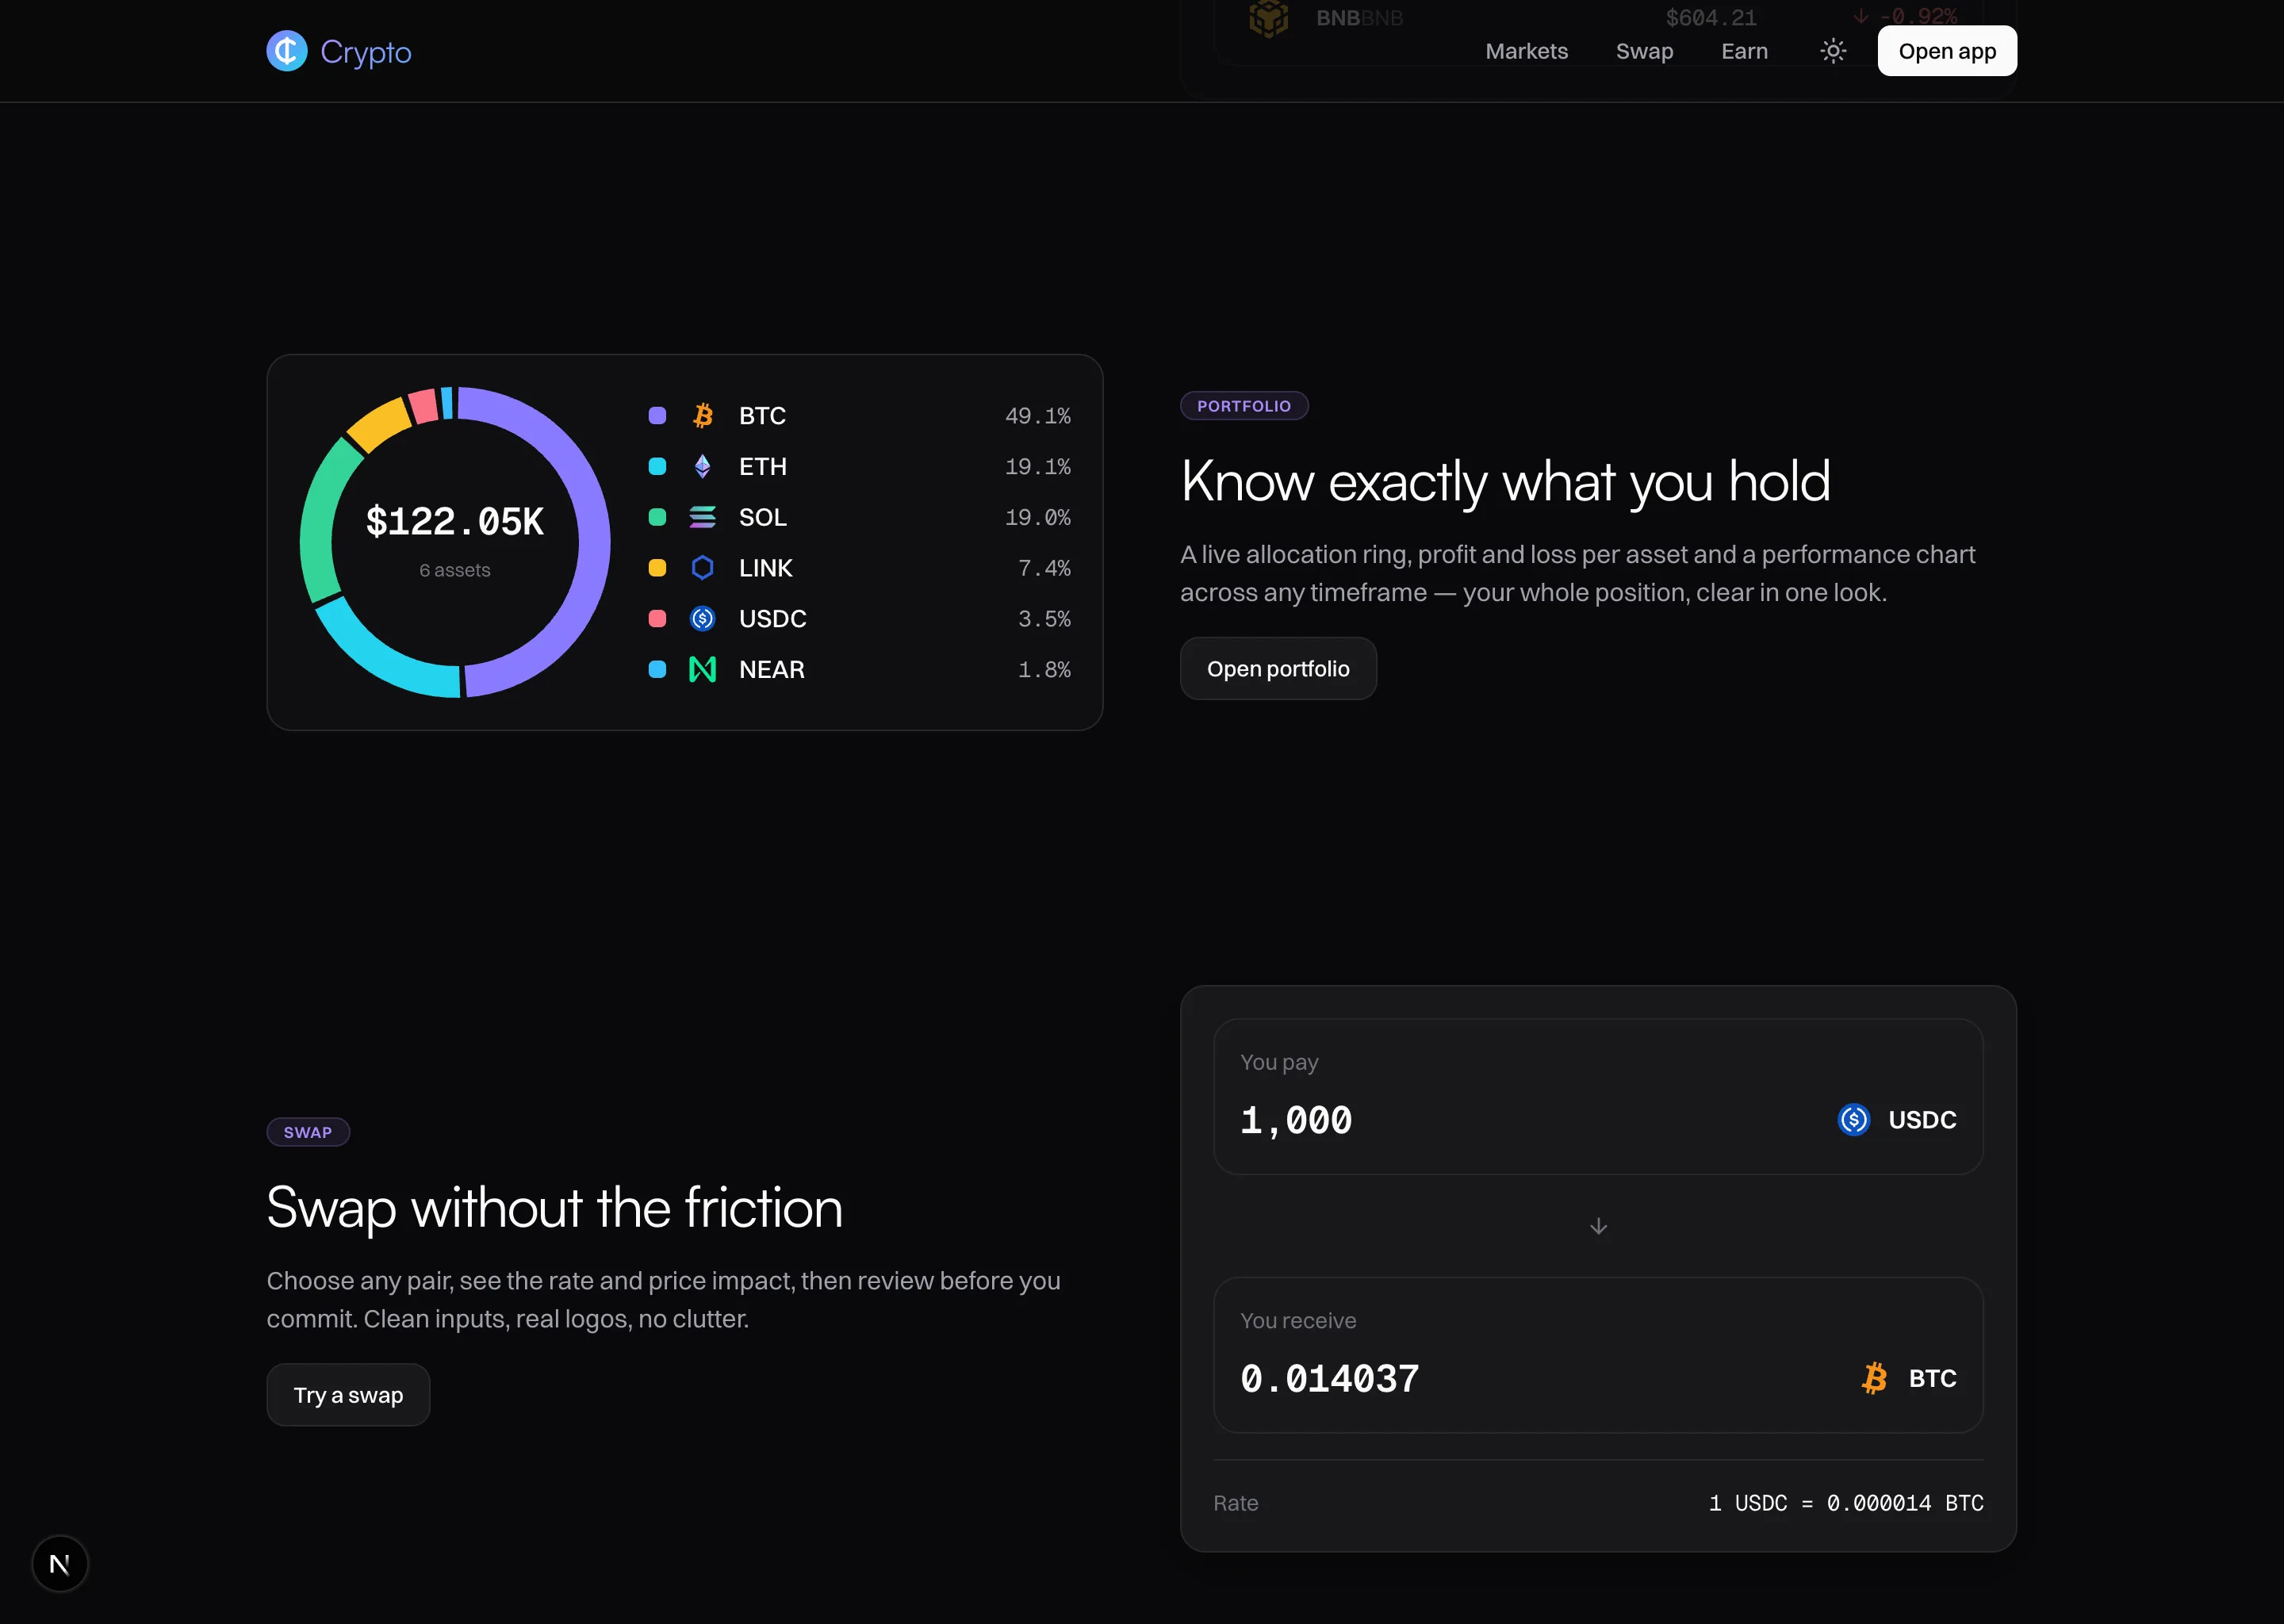Open the Markets nav item
Viewport: 2284px width, 1624px height.
[x=1526, y=51]
